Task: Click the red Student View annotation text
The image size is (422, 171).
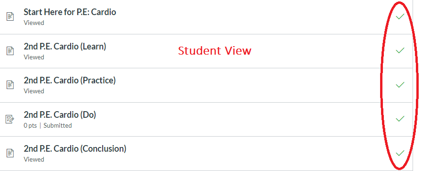Action: (214, 50)
